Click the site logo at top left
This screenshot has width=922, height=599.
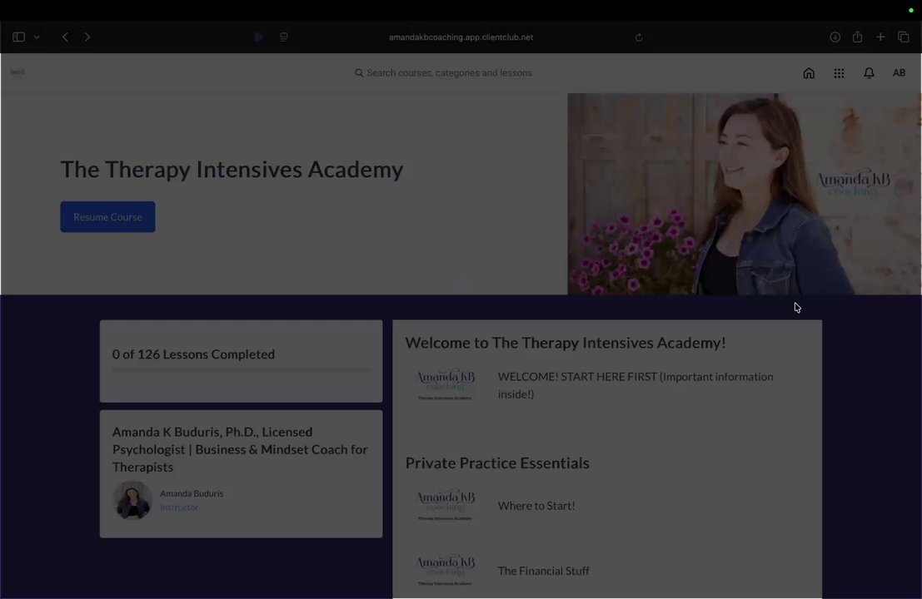(x=17, y=72)
